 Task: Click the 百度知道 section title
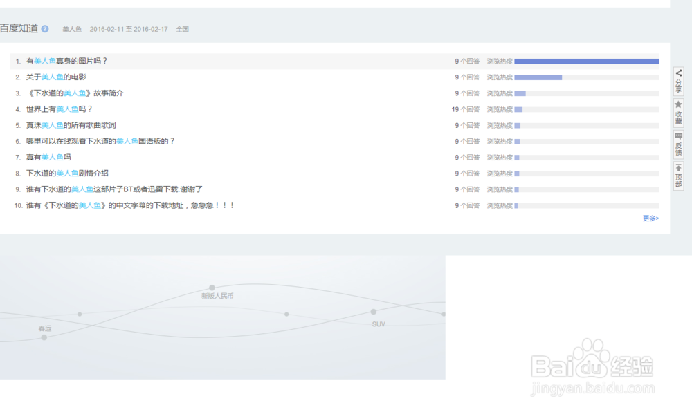coord(19,28)
